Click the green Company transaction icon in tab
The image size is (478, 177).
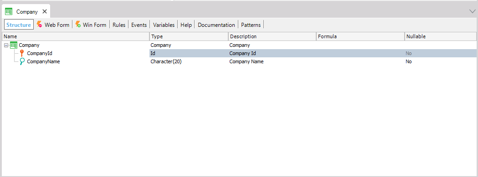tap(9, 12)
